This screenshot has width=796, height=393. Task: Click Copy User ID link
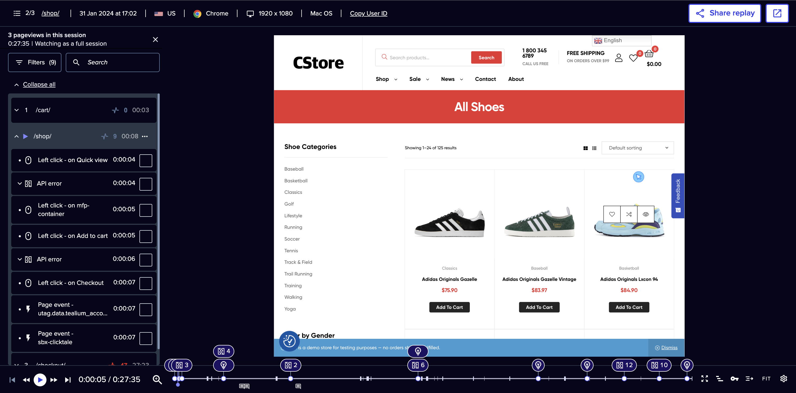[x=368, y=13]
